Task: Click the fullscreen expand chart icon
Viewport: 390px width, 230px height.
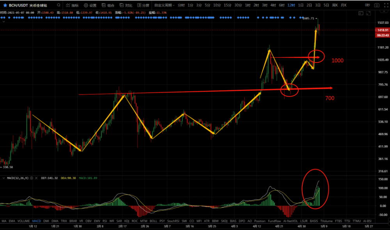Action: (x=369, y=13)
